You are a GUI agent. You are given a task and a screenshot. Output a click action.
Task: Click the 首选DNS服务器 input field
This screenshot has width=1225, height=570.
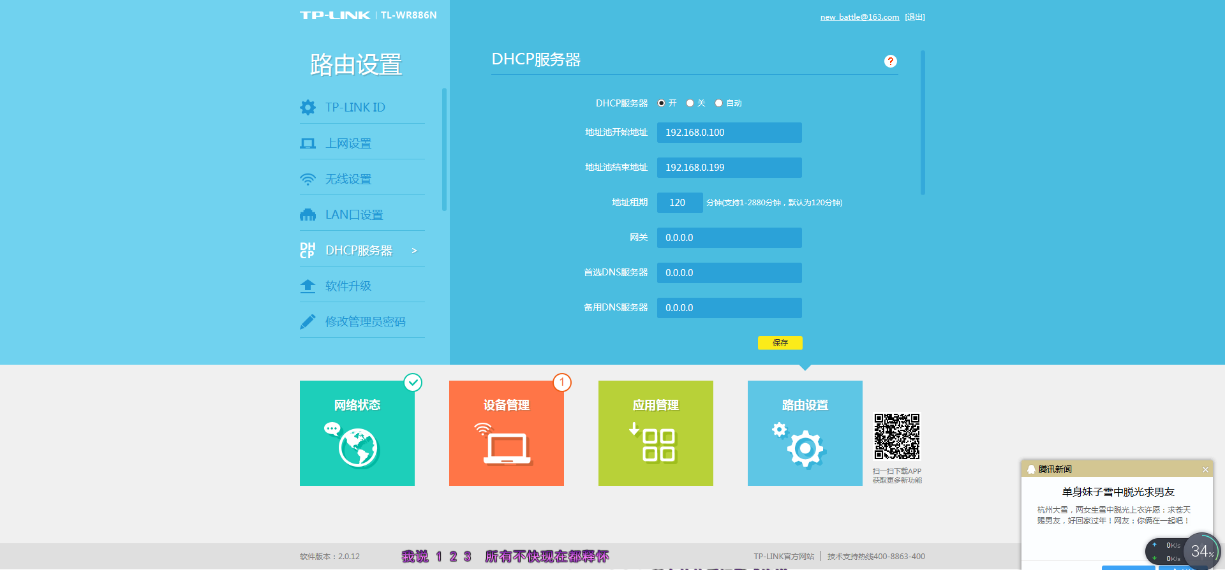[729, 273]
